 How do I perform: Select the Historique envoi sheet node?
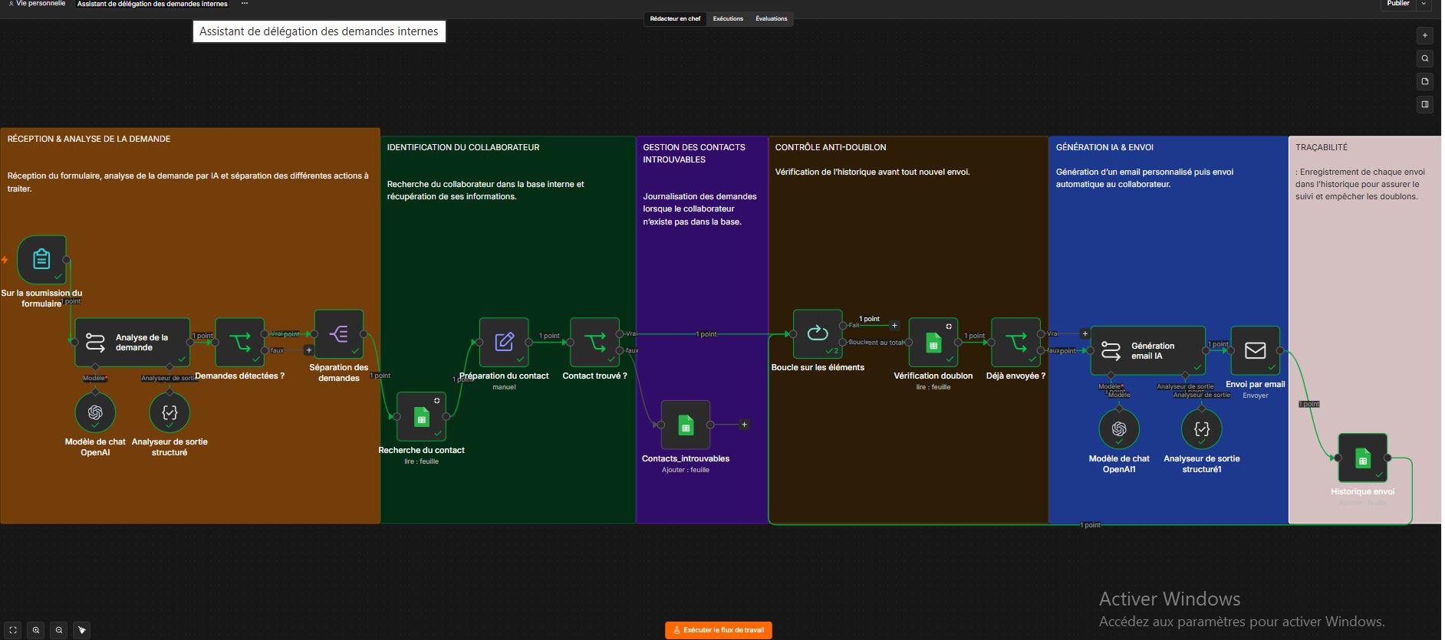pos(1363,458)
